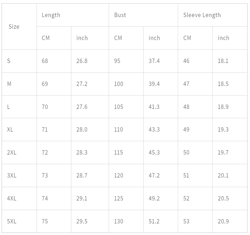The height and width of the screenshot is (235, 250).
Task: Click the 26.8 inch length cell
Action: (82, 61)
